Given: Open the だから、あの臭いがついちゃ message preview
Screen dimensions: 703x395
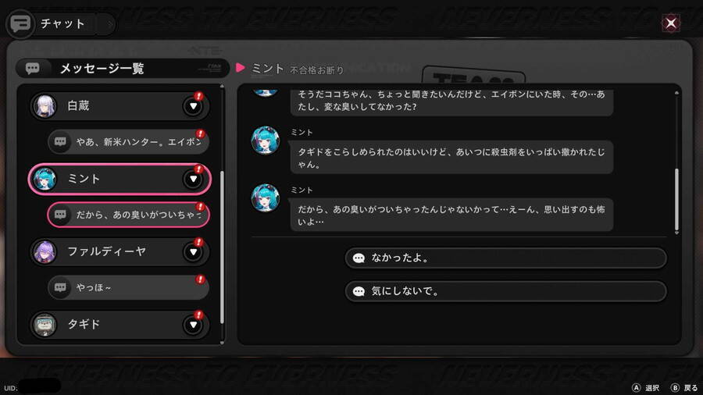Looking at the screenshot, I should pyautogui.click(x=128, y=215).
